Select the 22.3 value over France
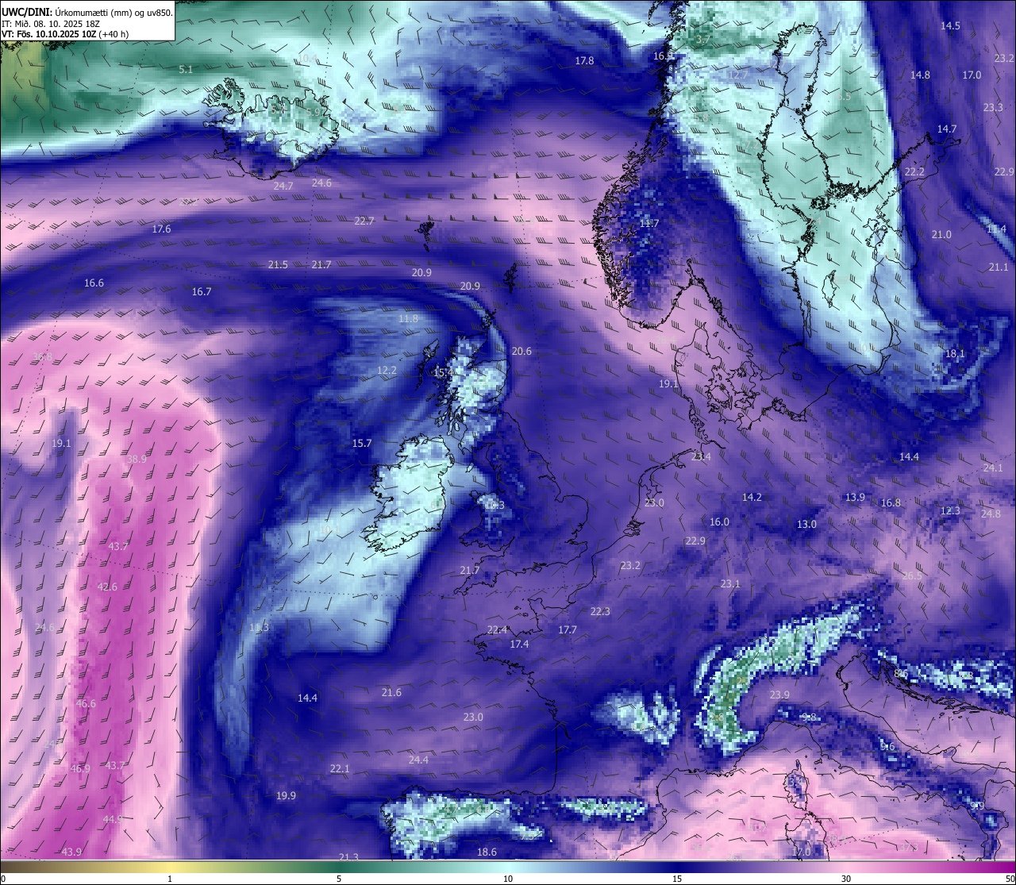1016x885 pixels. (x=600, y=612)
